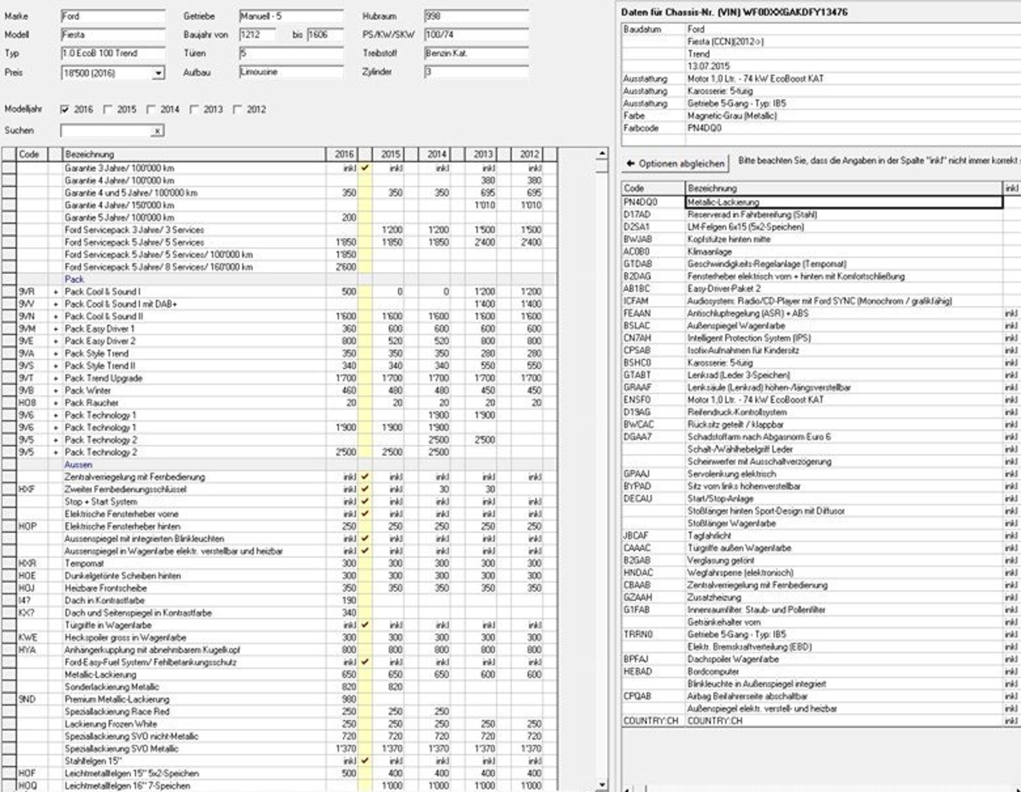Expand Pack Winter details
The image size is (1021, 792).
tap(56, 390)
